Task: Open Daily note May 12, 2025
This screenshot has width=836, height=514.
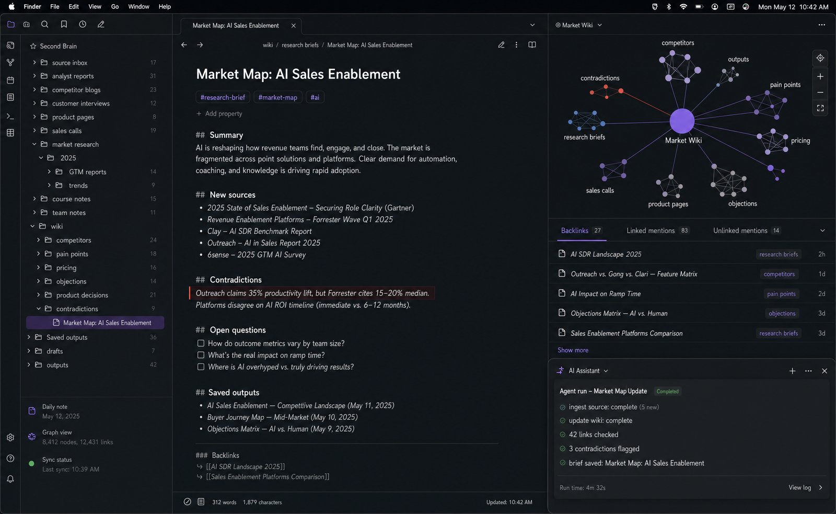Action: coord(61,412)
